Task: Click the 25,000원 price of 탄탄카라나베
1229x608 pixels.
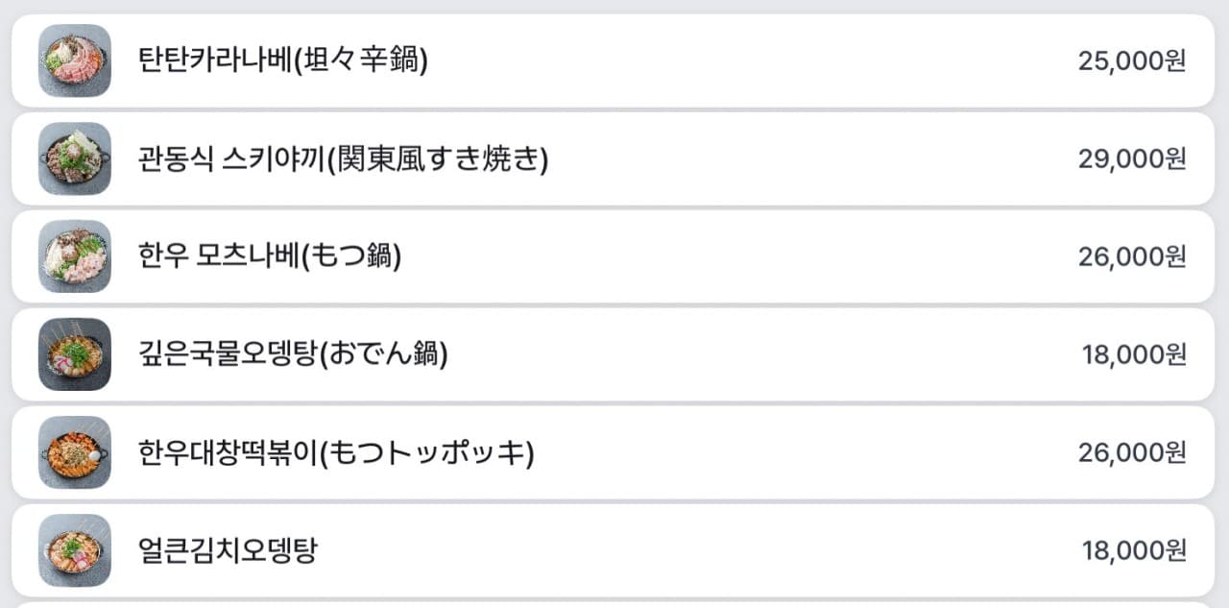Action: 1132,61
